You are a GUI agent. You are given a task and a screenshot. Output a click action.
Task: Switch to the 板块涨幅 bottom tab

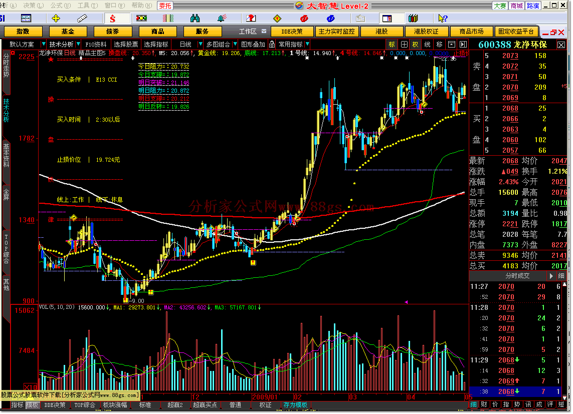pyautogui.click(x=115, y=405)
